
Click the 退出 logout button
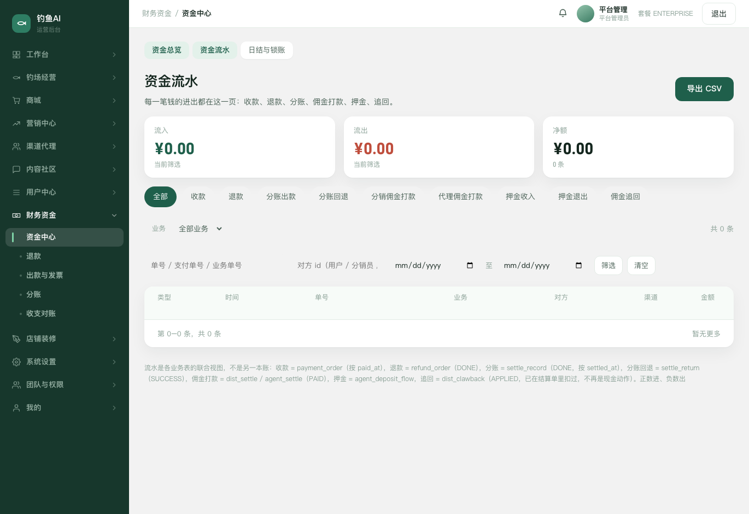[719, 14]
